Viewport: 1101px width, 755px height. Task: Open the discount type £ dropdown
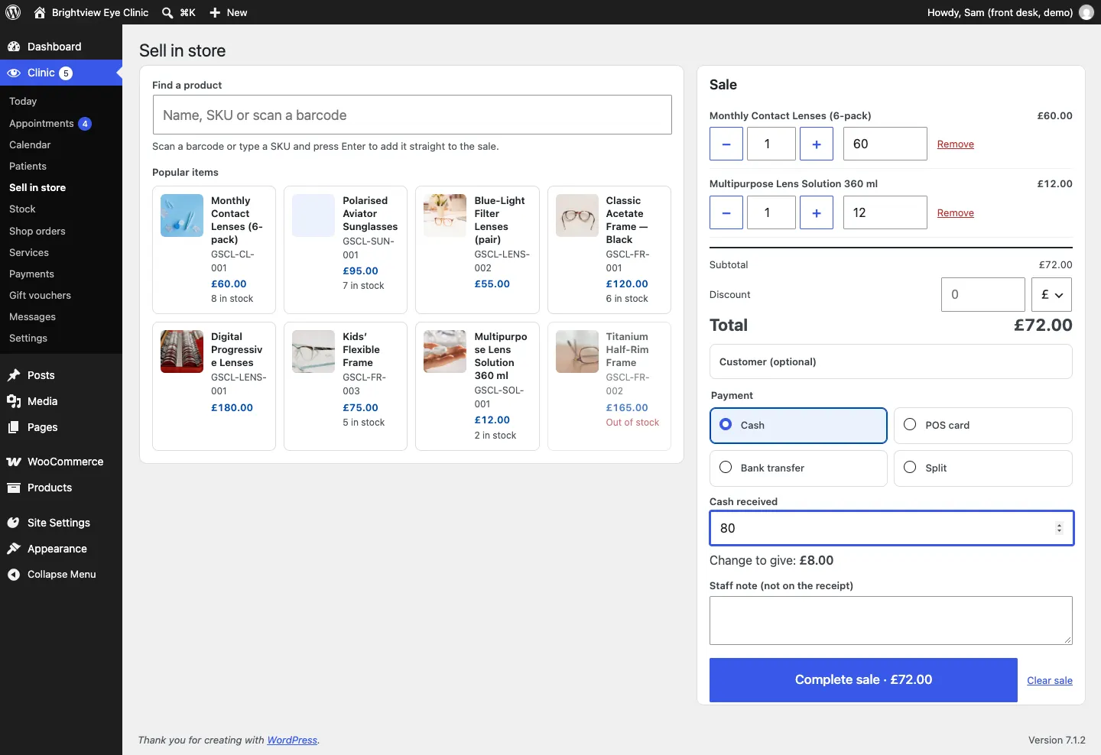point(1052,294)
